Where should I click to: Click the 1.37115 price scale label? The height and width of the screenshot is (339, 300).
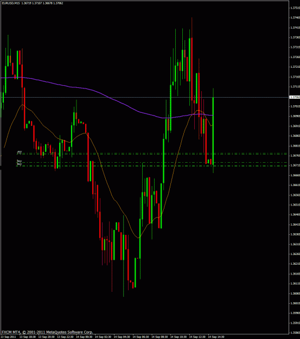[x=295, y=87]
